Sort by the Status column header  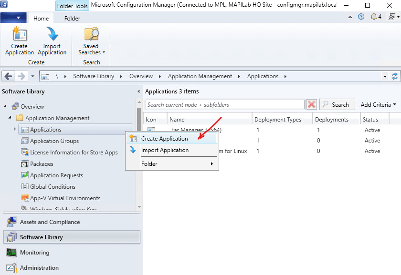[374, 120]
